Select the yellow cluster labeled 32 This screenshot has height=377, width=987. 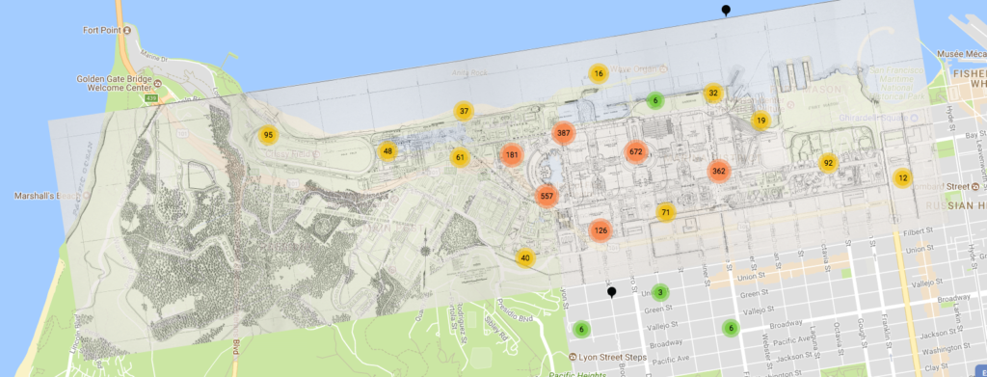click(713, 94)
